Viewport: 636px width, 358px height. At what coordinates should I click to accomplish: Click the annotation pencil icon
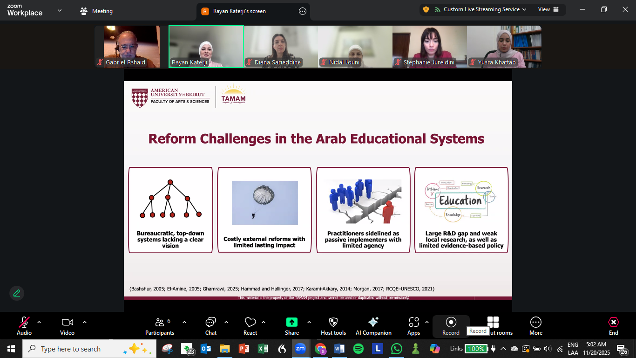tap(17, 293)
